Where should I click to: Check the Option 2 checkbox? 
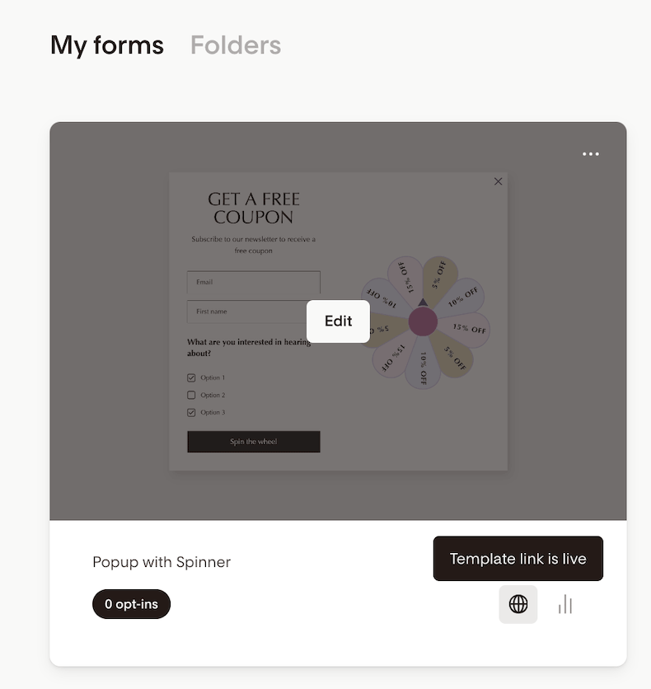click(x=192, y=395)
